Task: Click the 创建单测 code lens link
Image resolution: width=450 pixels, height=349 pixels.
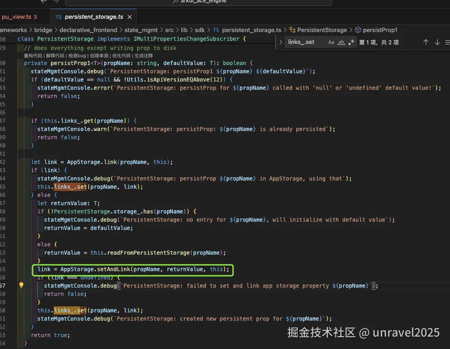Action: [99, 55]
